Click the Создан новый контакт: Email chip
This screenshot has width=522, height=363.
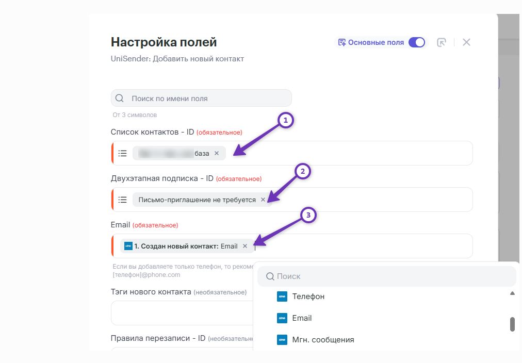pos(186,246)
